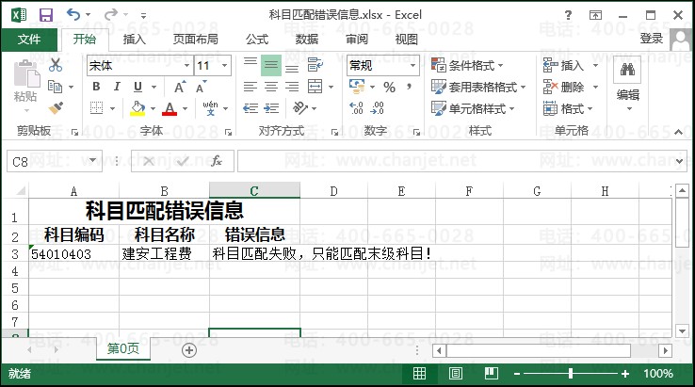Screen dimensions: 695x387
Task: Switch to the 审阅 tab
Action: click(357, 40)
